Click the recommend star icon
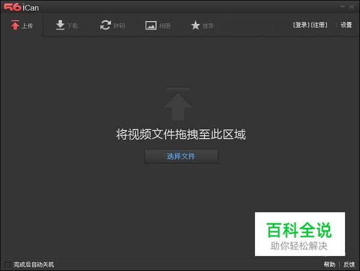 [x=196, y=25]
